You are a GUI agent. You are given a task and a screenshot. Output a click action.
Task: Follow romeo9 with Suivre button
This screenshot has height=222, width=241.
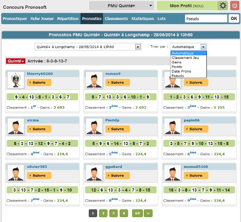pos(117,83)
